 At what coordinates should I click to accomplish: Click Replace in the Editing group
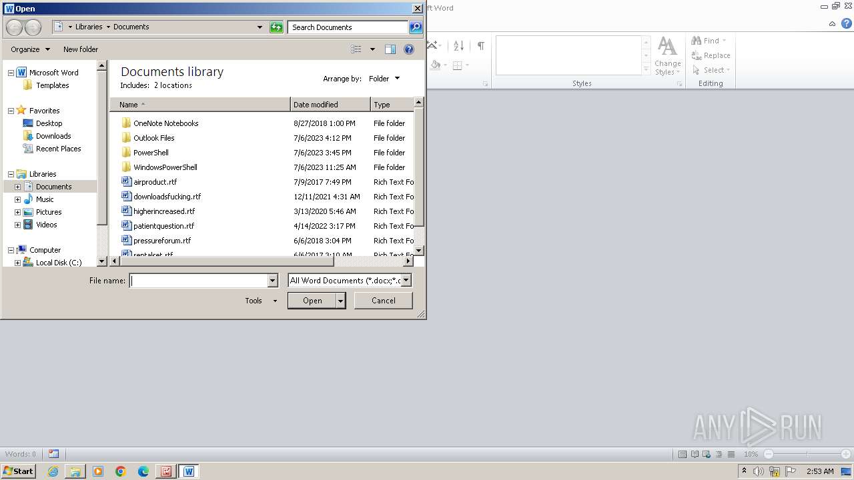pos(711,55)
